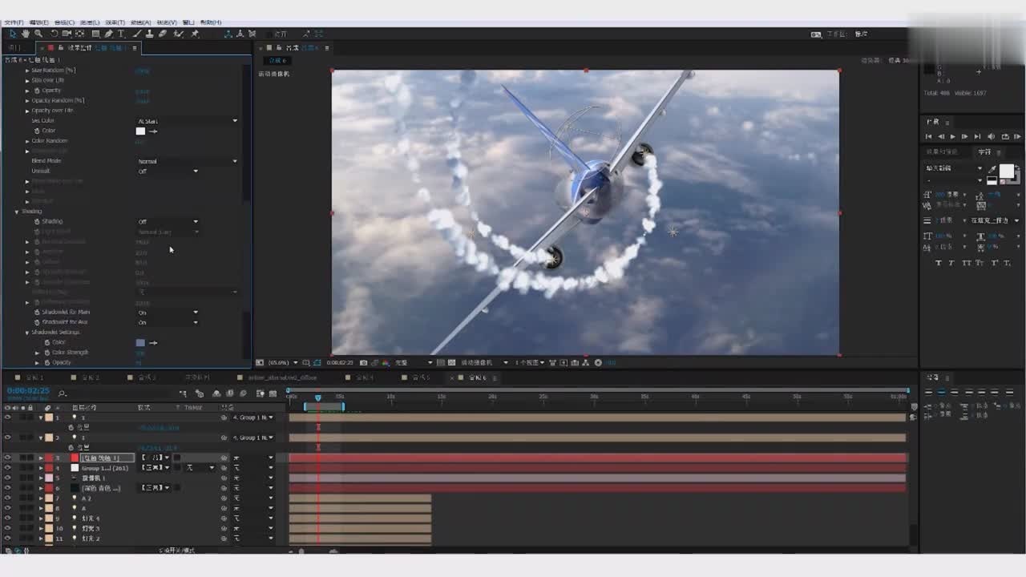Select the Rectangle shape tool
The width and height of the screenshot is (1026, 577).
click(95, 34)
